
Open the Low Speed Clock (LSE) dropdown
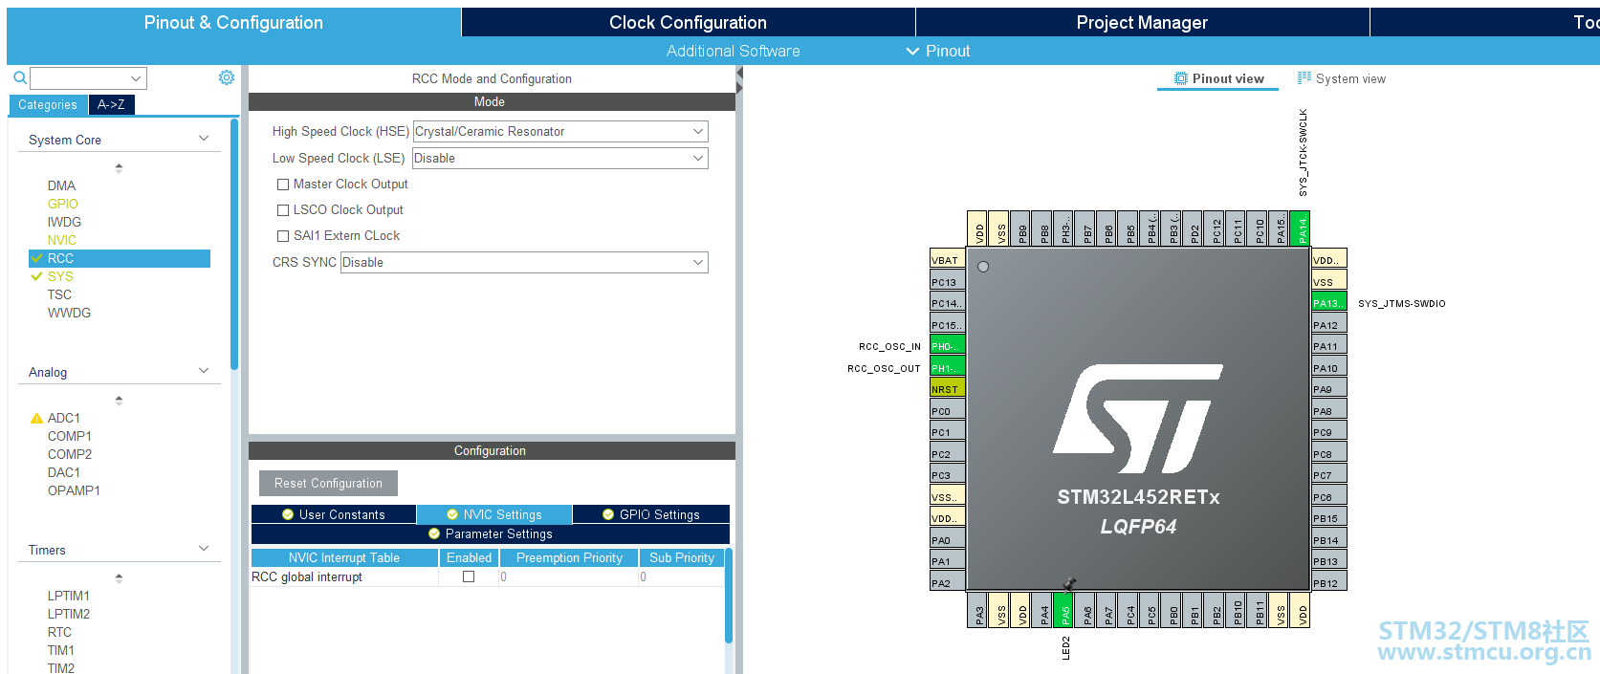(560, 158)
